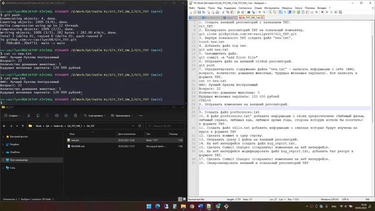375x211 pixels.
Task: Open Explorer's recent locations dropdown arrow
Action: coord(17,126)
